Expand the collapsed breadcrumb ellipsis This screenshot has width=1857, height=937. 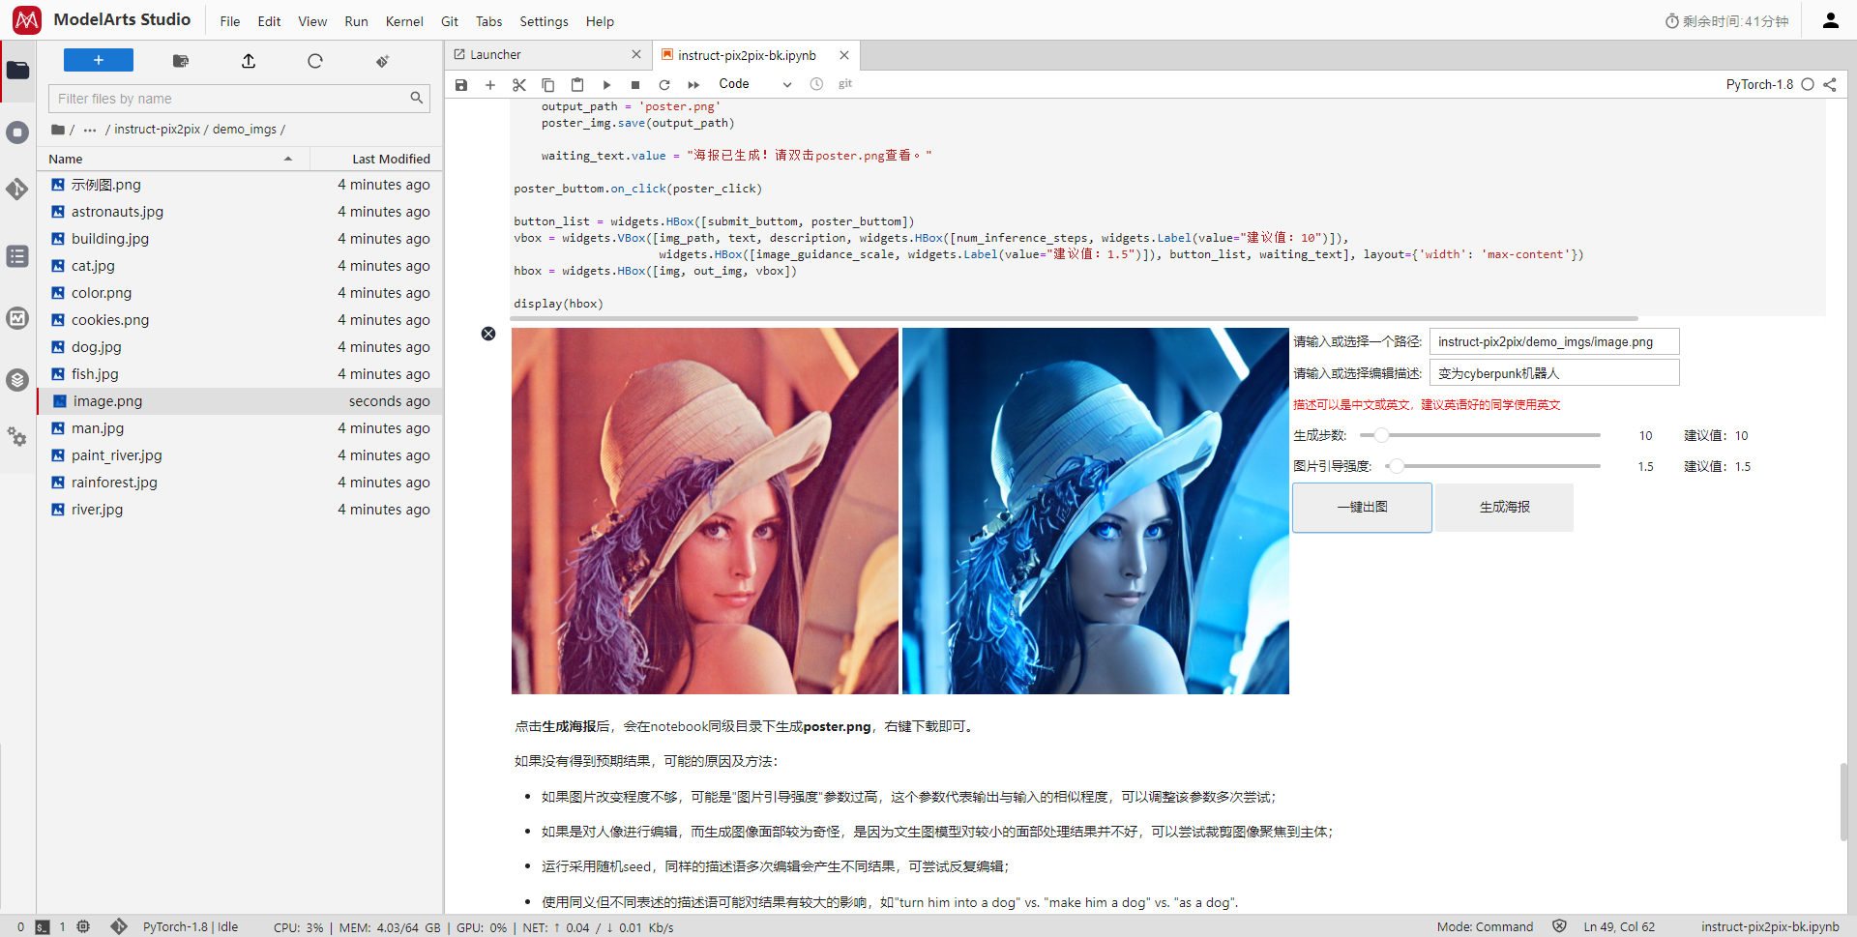(90, 130)
